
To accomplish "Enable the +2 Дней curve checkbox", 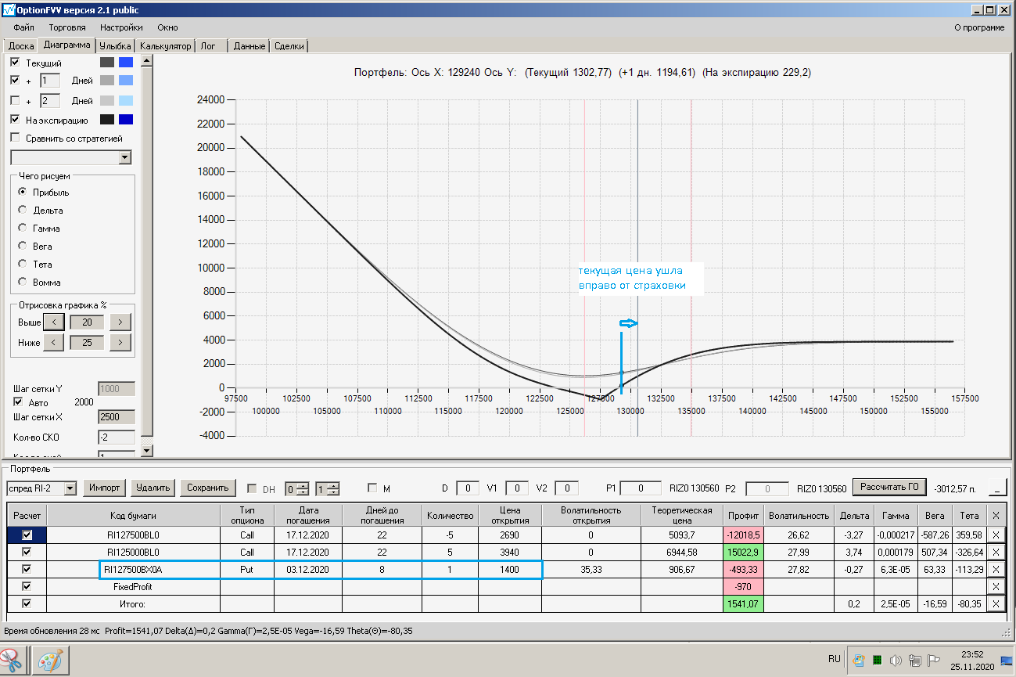I will click(15, 101).
